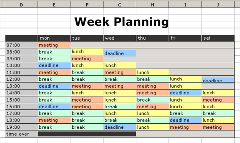Select column D header

[21, 5]
